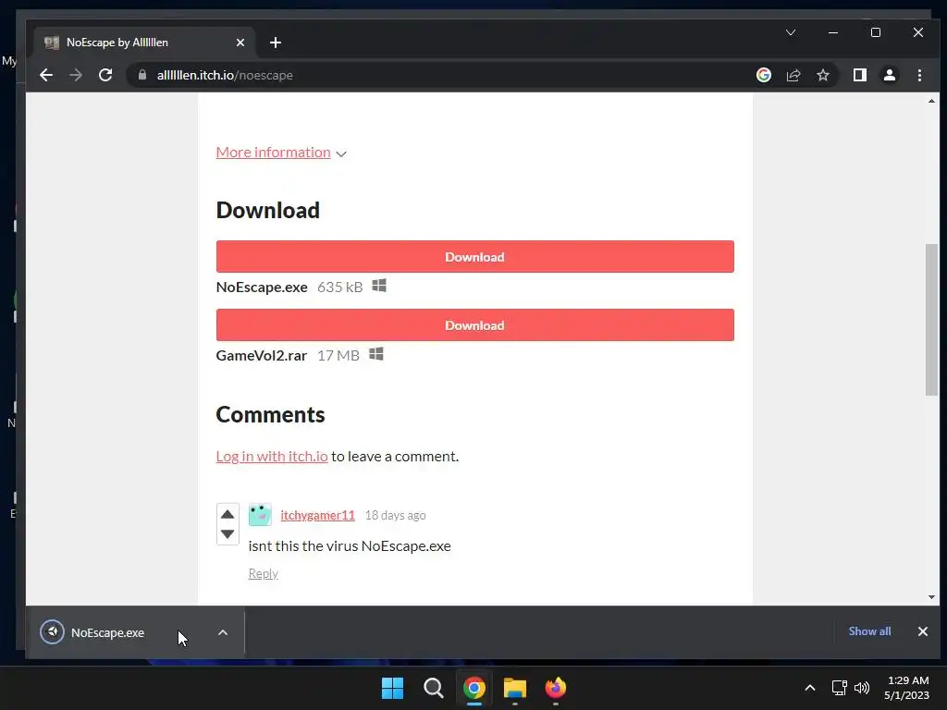Open the 18 days ago comment permalink
The height and width of the screenshot is (710, 947).
click(395, 515)
